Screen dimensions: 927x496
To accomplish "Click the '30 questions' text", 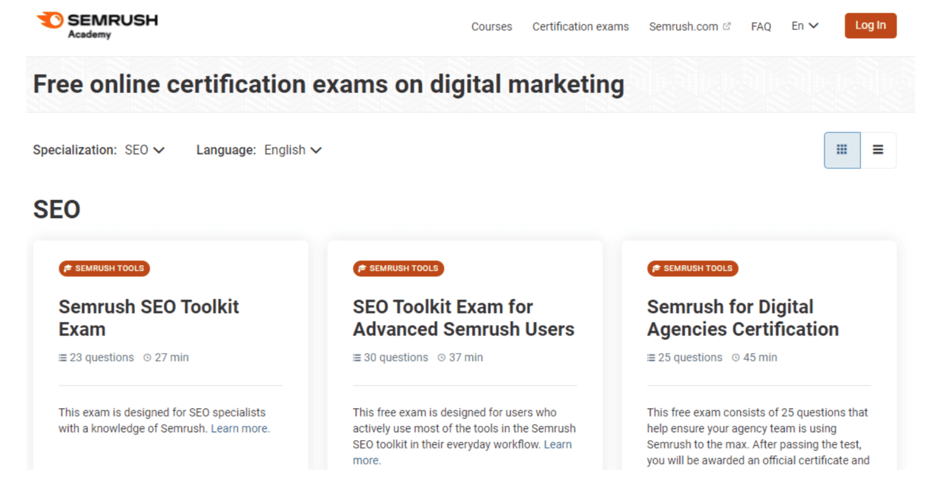I will 396,357.
